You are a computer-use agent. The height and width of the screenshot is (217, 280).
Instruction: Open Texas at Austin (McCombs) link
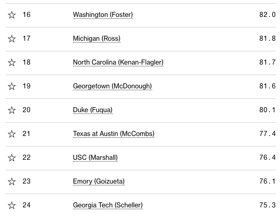click(x=114, y=134)
